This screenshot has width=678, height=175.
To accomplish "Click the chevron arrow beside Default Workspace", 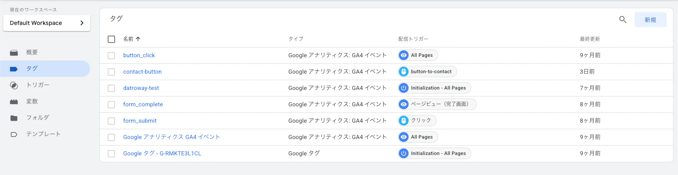I will pos(82,23).
